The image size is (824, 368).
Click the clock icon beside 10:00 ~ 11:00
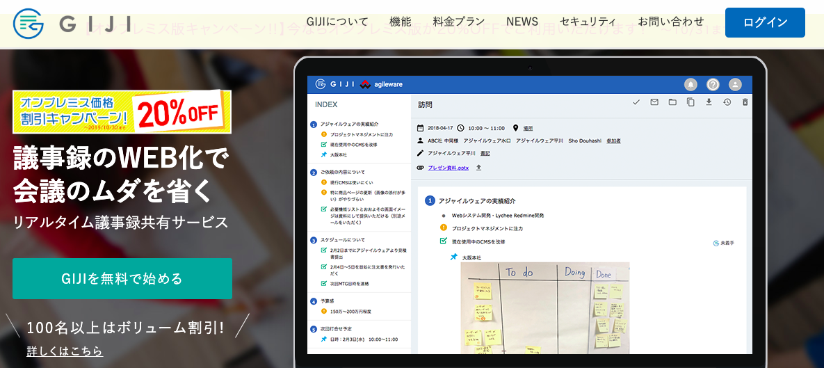point(461,128)
